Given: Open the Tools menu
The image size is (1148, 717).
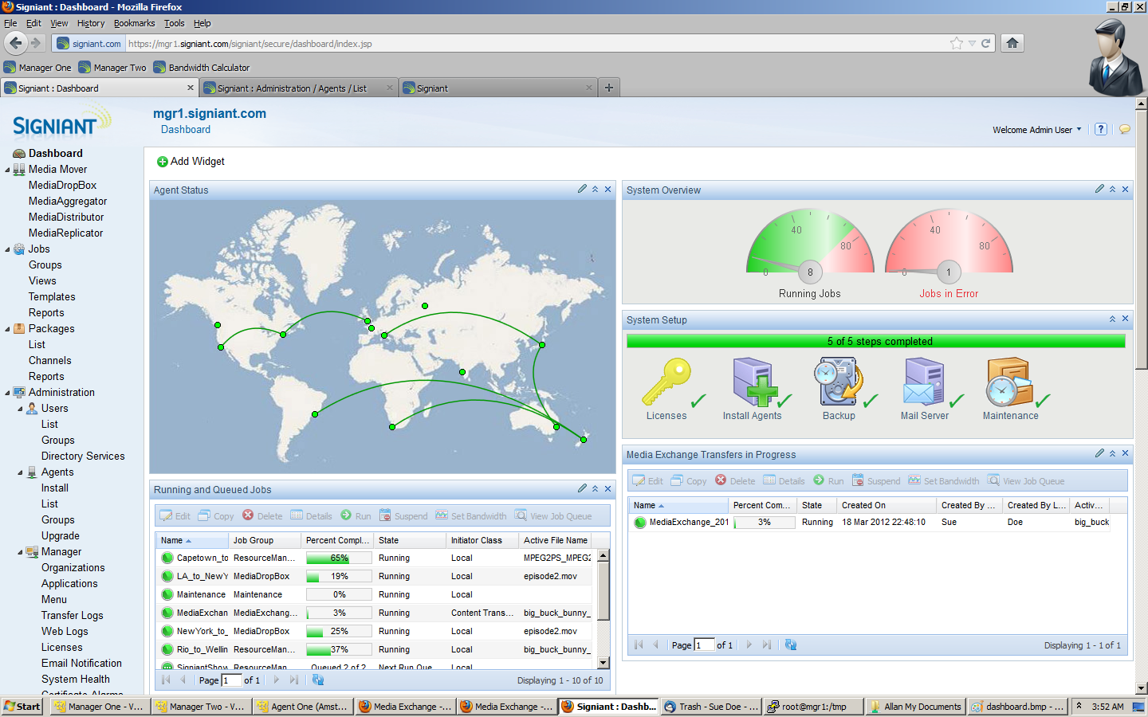Looking at the screenshot, I should click(x=174, y=23).
